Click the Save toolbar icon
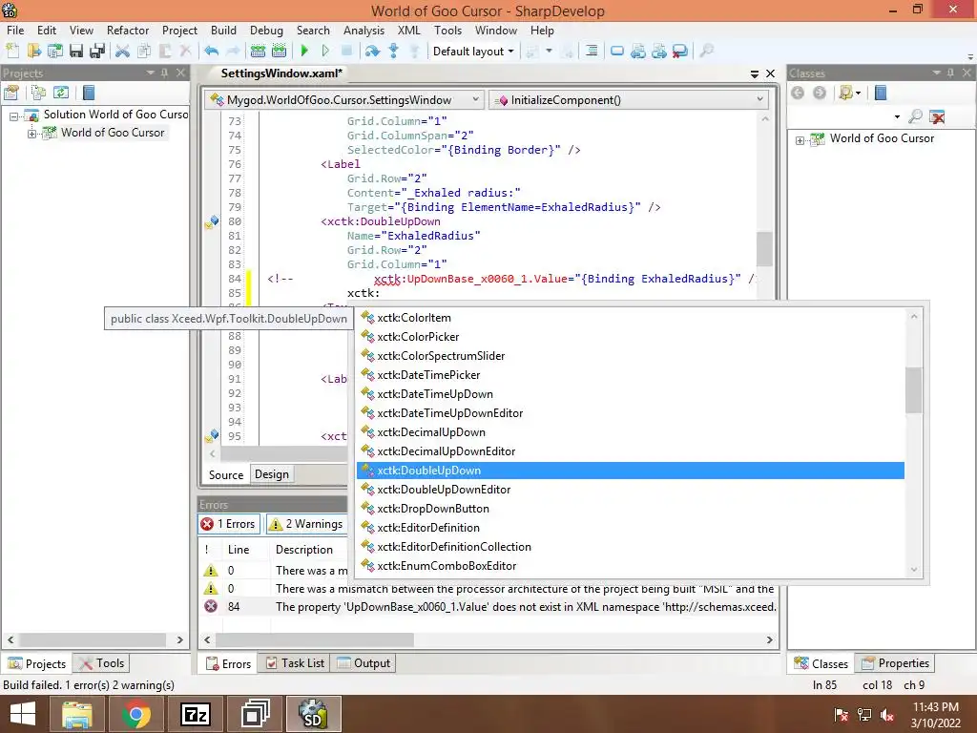 click(76, 52)
